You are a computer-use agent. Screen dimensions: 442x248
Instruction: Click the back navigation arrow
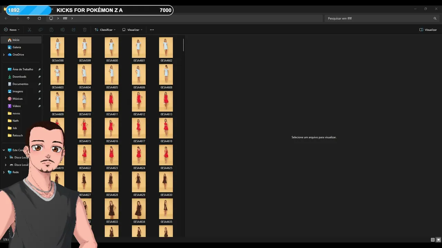coord(6,18)
